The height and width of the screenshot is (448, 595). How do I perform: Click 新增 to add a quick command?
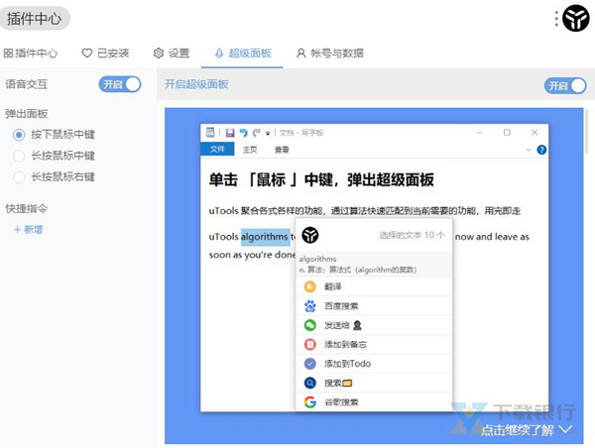(x=28, y=230)
